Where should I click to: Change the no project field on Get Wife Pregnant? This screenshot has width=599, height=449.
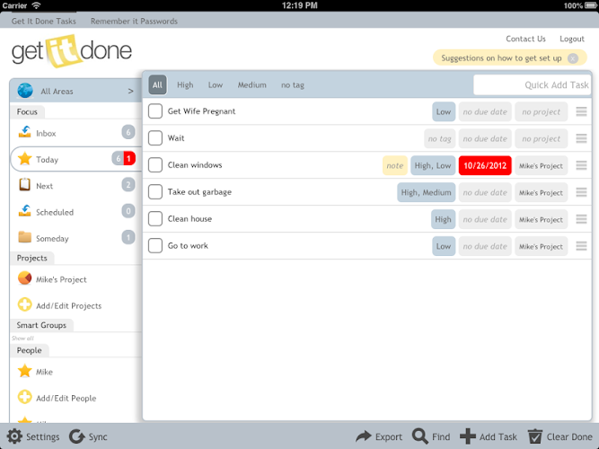tap(541, 111)
